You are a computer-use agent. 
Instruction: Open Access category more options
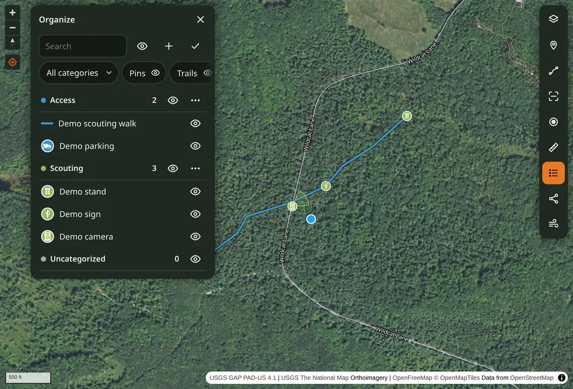(195, 100)
